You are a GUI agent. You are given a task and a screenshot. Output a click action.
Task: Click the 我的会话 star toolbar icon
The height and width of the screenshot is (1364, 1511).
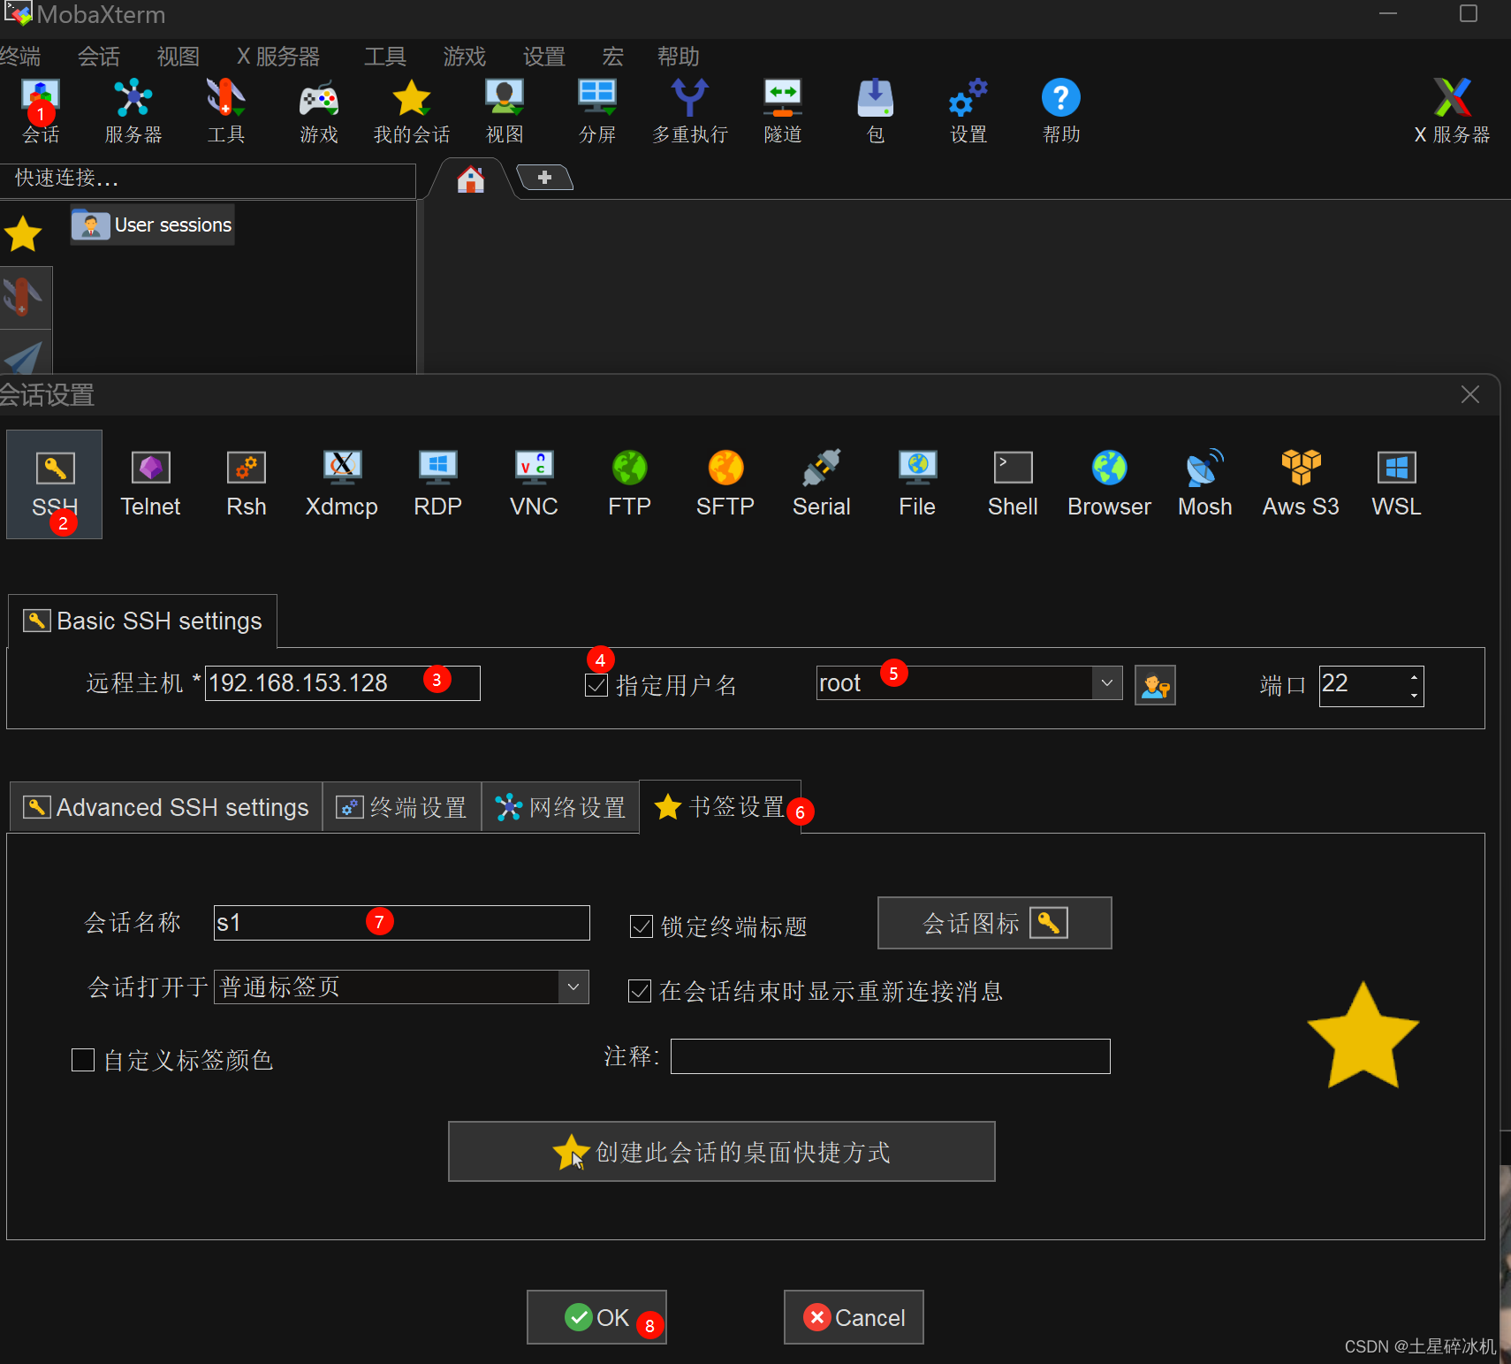coord(412,111)
